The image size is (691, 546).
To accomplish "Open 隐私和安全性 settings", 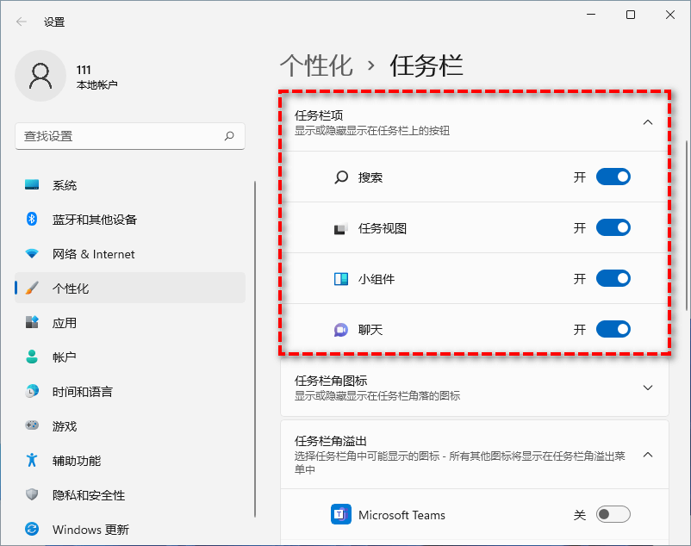I will (x=130, y=494).
